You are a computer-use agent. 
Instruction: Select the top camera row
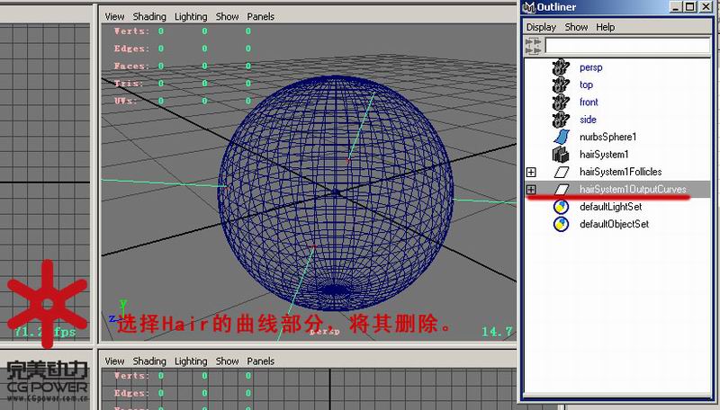coord(617,85)
